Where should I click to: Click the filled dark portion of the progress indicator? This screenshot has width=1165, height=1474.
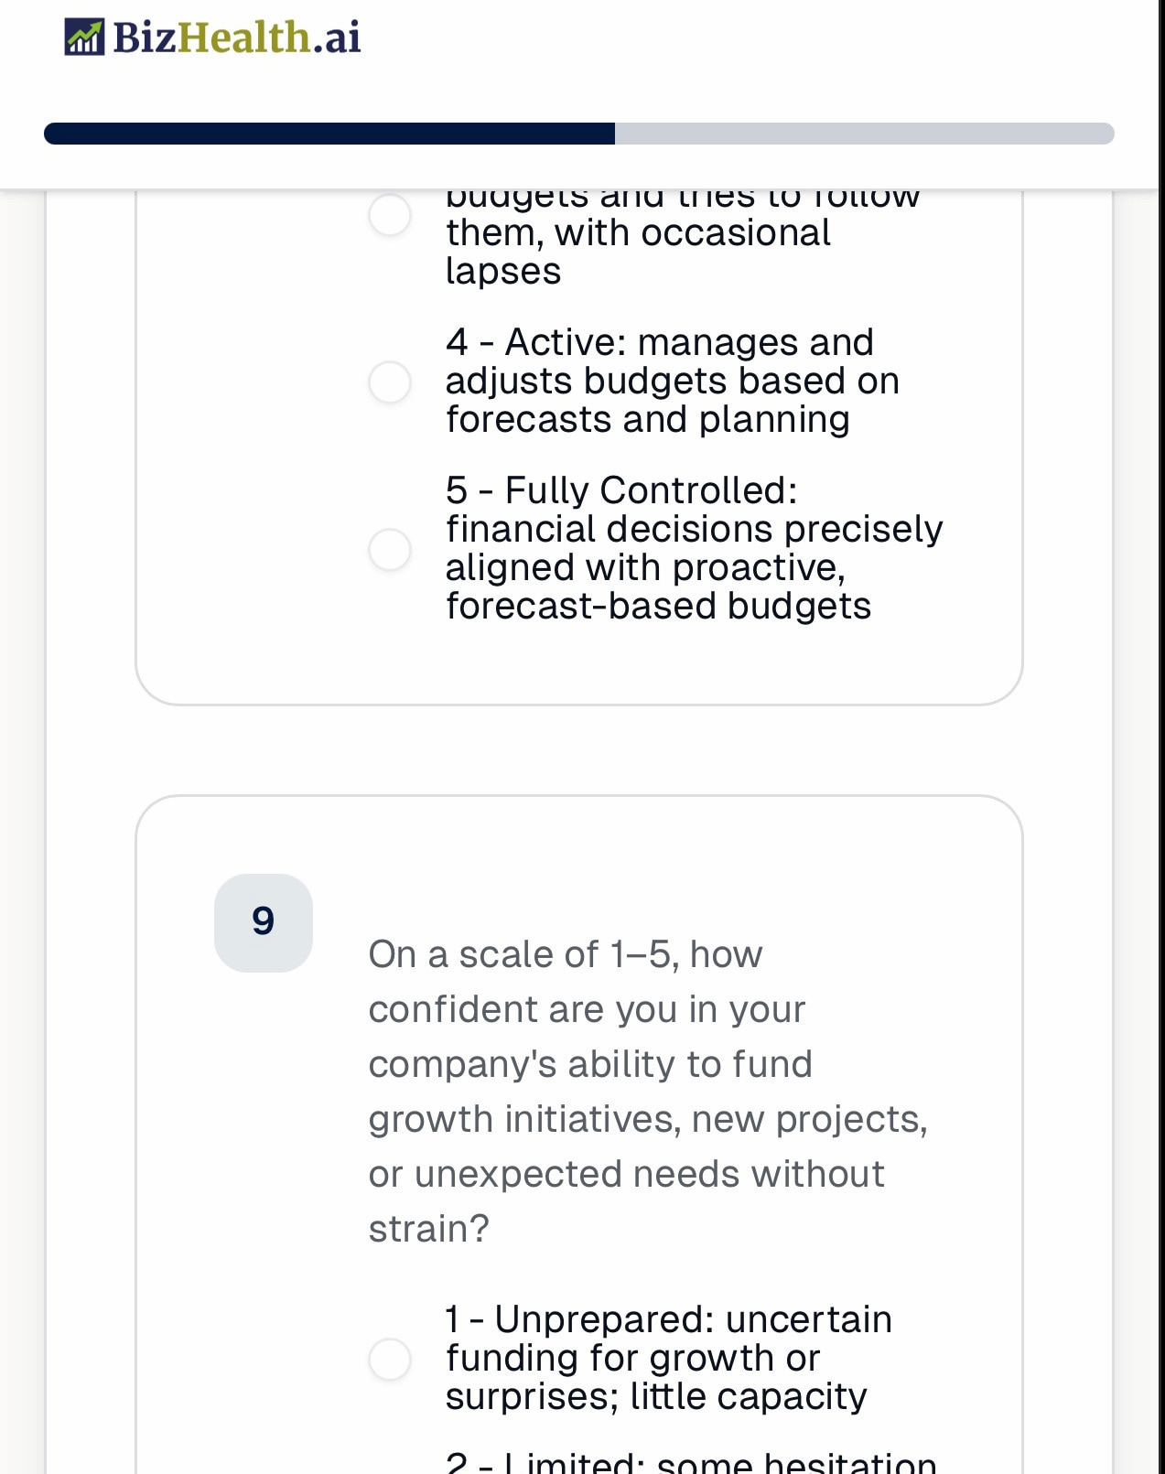pyautogui.click(x=329, y=134)
